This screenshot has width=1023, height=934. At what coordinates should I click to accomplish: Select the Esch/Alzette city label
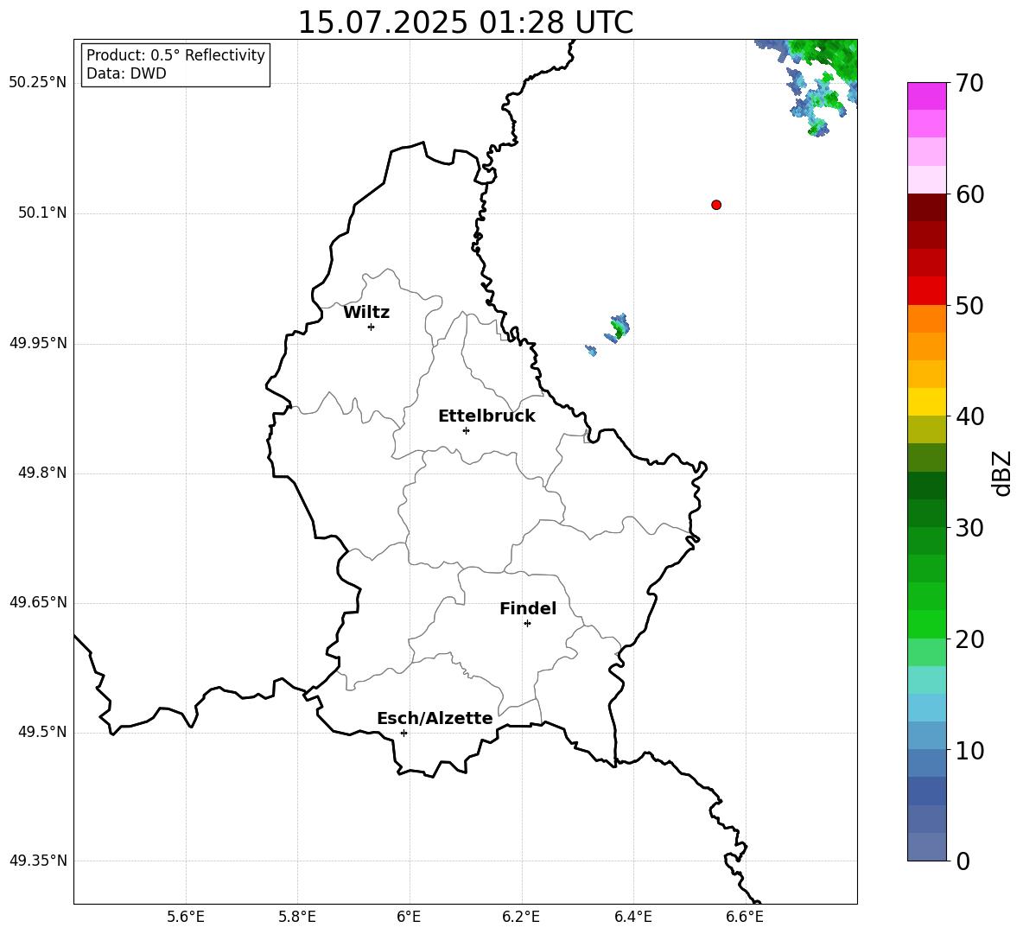[435, 718]
